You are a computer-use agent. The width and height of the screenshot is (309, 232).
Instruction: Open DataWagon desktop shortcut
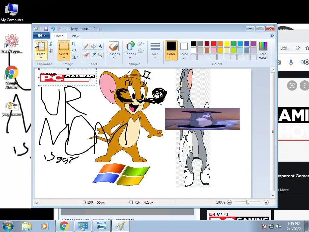pyautogui.click(x=12, y=43)
